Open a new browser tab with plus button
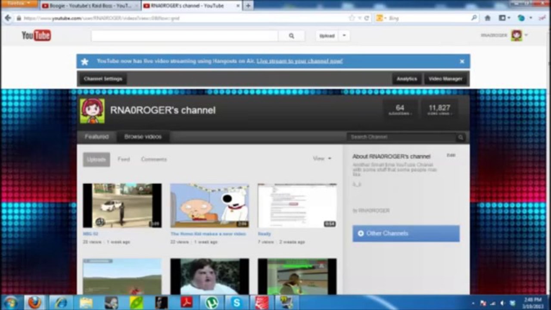The width and height of the screenshot is (551, 310). (248, 6)
